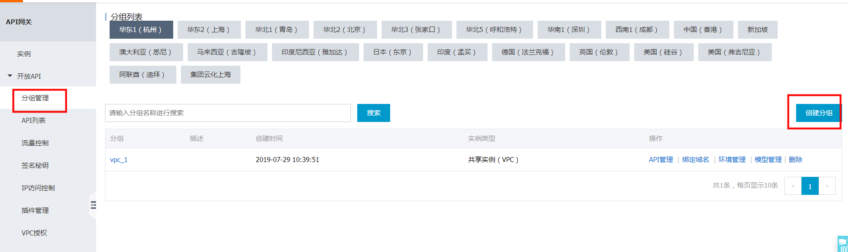Click the API网关 sidebar title
848x252 pixels.
pyautogui.click(x=19, y=22)
